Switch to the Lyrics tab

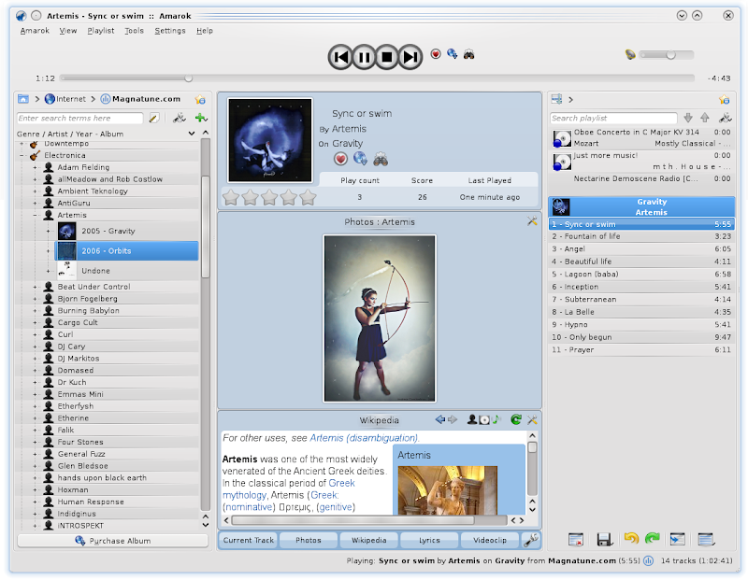pyautogui.click(x=429, y=540)
